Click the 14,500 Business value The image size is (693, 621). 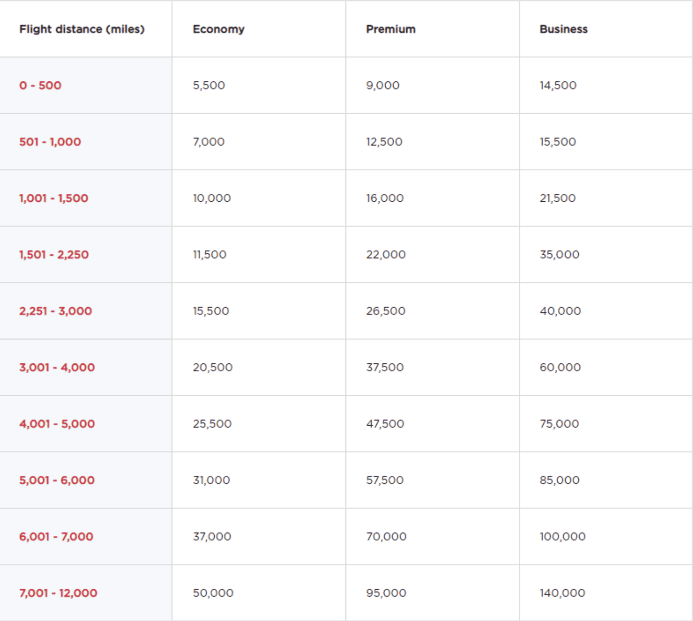point(558,85)
